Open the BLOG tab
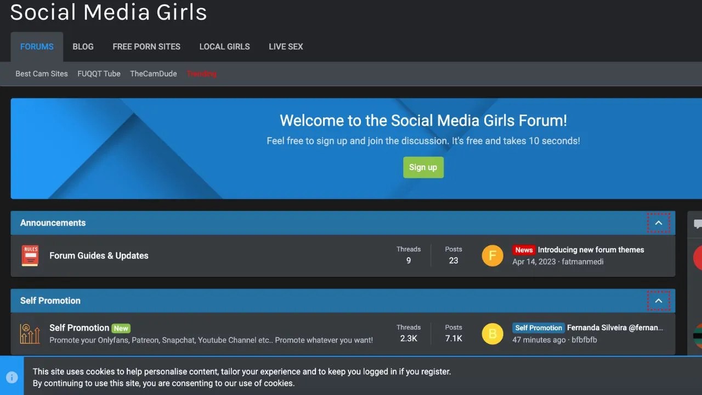The width and height of the screenshot is (702, 395). tap(83, 47)
